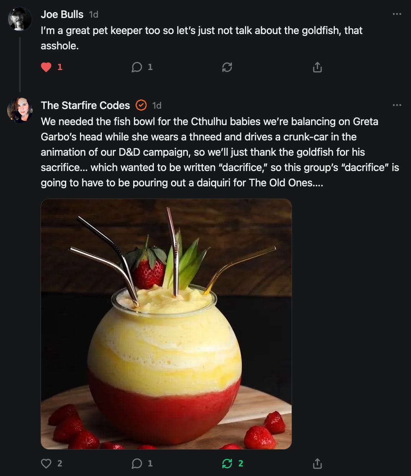Open The Starfire Codes' profile avatar
The image size is (411, 476).
pos(20,110)
